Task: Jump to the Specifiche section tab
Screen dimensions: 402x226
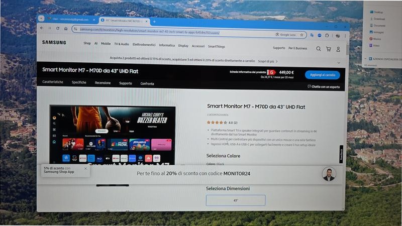Action: pyautogui.click(x=79, y=82)
